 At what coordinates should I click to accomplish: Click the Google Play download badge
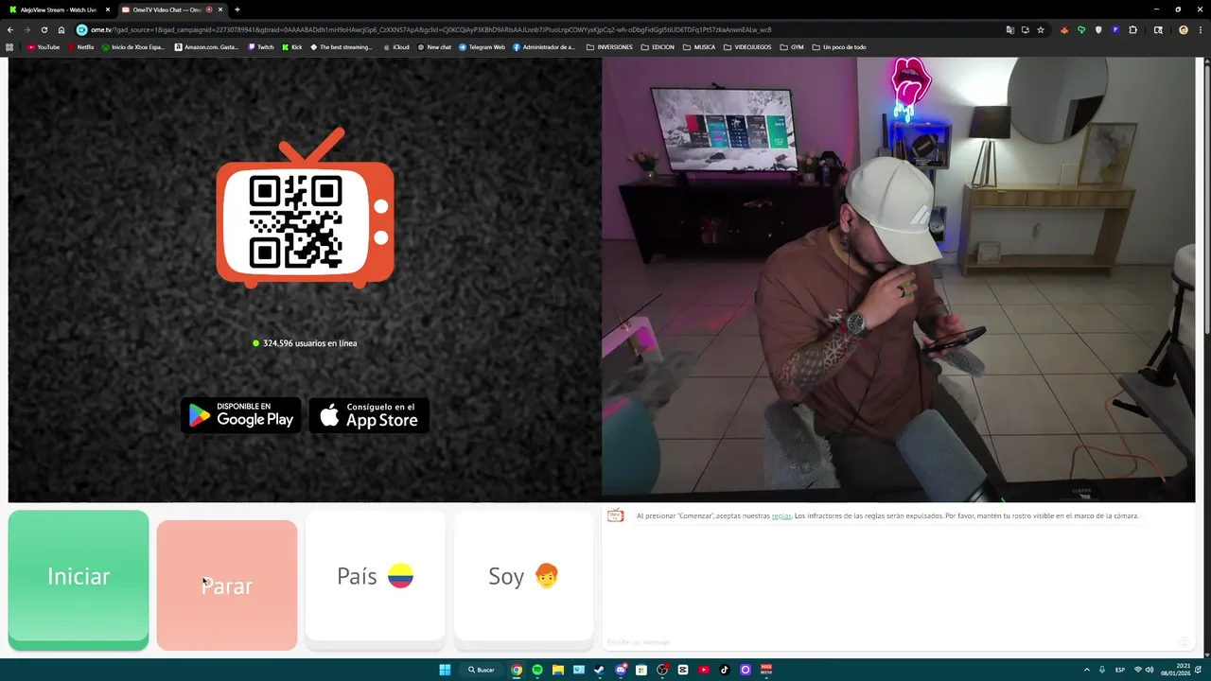coord(240,415)
